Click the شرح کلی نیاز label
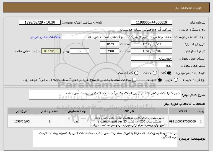The width and height of the screenshot is (213, 151). [x=194, y=95]
